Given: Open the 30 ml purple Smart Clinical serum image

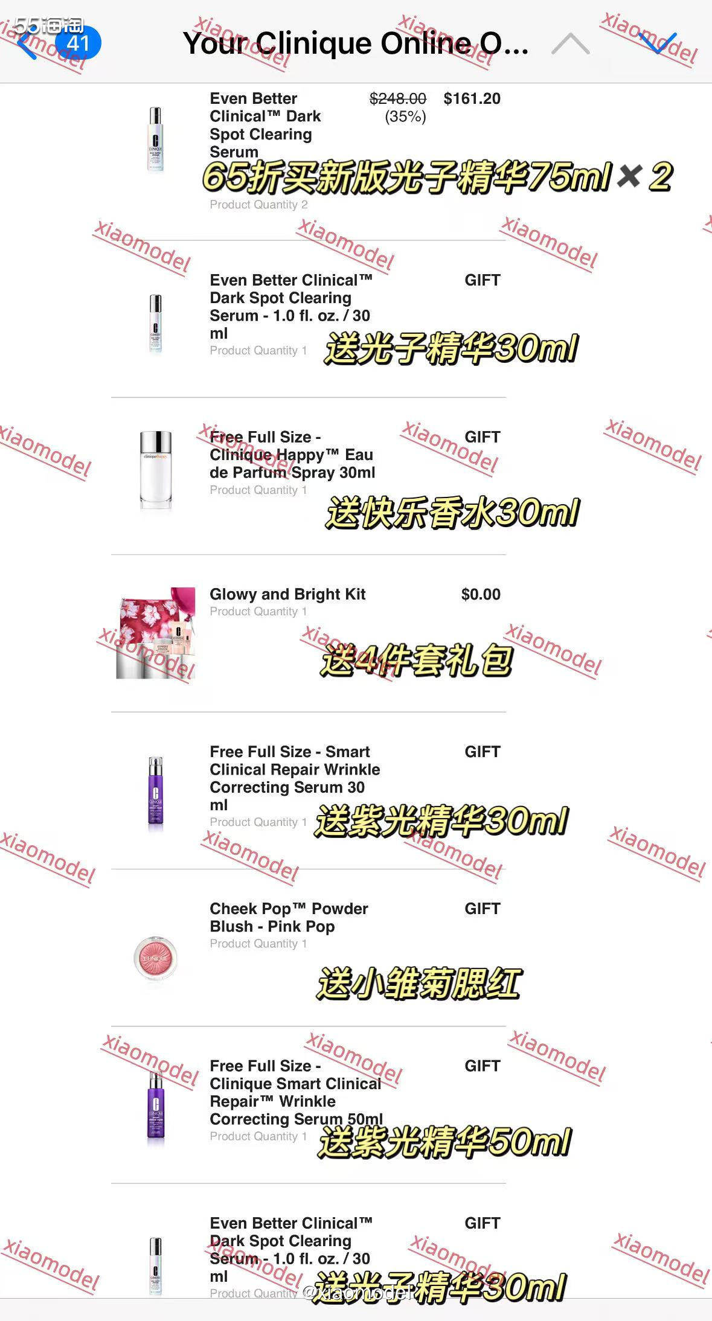Looking at the screenshot, I should 155,792.
